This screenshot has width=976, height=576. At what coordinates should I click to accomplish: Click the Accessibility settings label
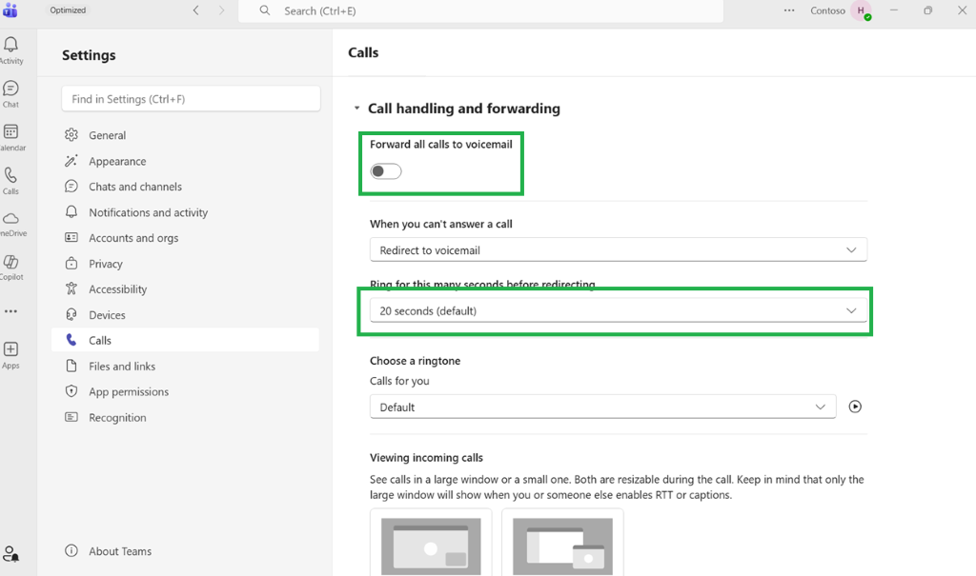tap(117, 289)
